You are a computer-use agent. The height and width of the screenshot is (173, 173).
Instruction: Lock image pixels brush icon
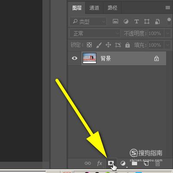coord(99,45)
